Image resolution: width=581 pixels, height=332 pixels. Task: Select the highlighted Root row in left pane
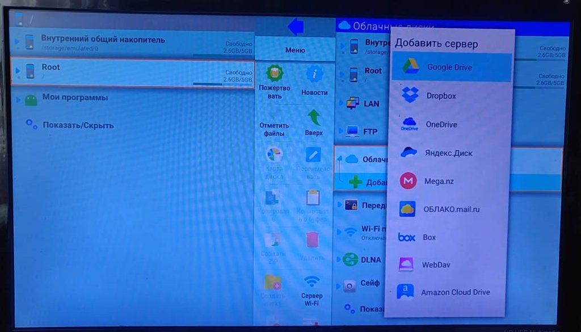click(x=132, y=73)
